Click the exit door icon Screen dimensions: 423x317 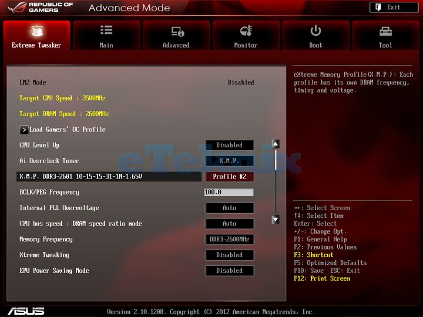(378, 7)
